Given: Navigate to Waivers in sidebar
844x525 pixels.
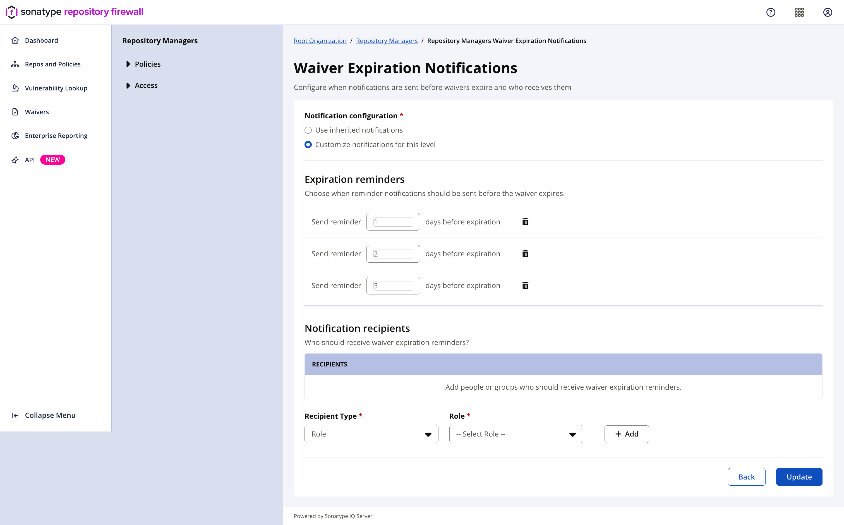Looking at the screenshot, I should pyautogui.click(x=37, y=112).
